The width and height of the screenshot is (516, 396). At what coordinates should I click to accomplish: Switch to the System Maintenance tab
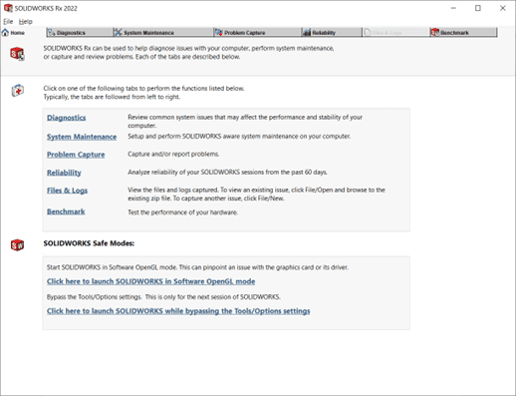pos(162,32)
